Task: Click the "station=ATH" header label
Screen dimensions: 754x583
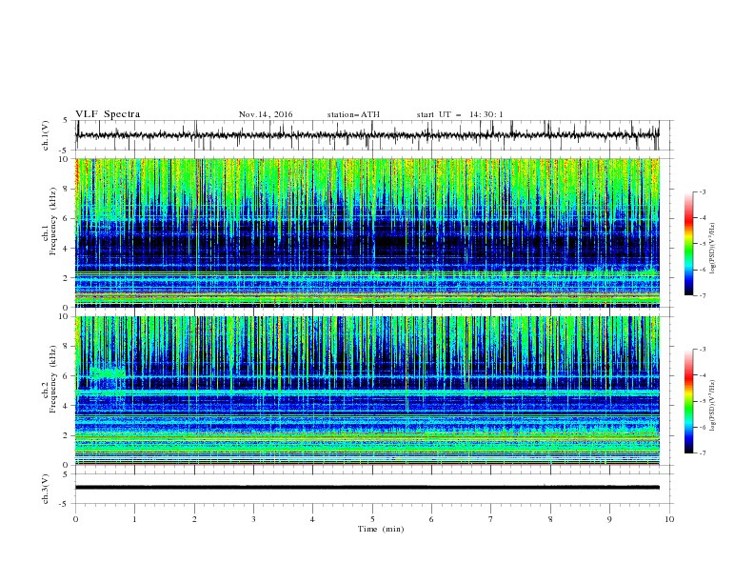Action: tap(353, 114)
